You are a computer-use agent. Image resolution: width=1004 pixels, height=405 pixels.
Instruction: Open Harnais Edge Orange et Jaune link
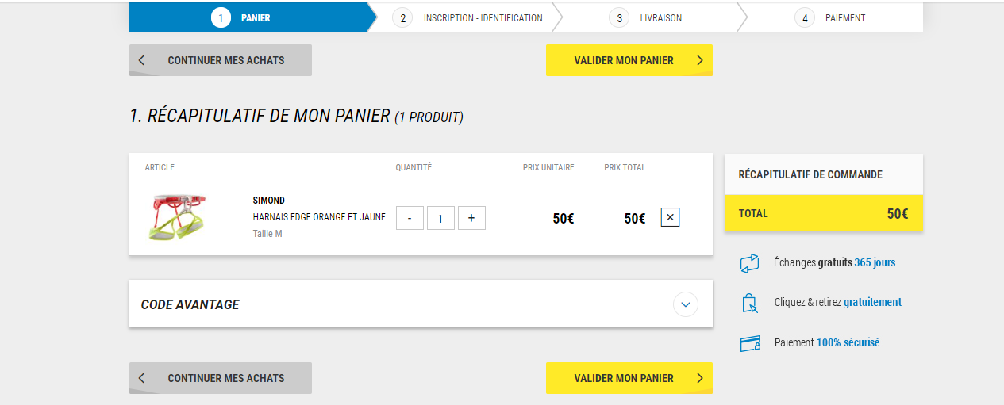coord(319,217)
